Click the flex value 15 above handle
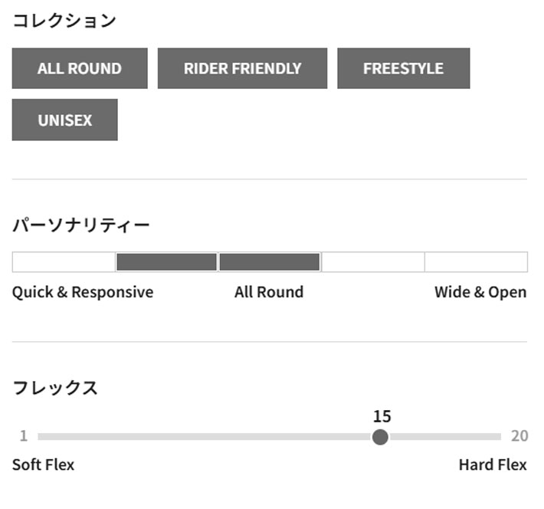 click(382, 416)
